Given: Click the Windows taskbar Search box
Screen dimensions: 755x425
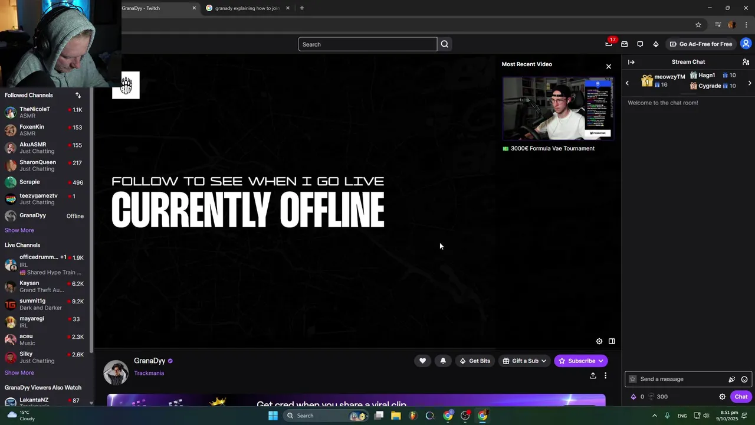Looking at the screenshot, I should (326, 416).
